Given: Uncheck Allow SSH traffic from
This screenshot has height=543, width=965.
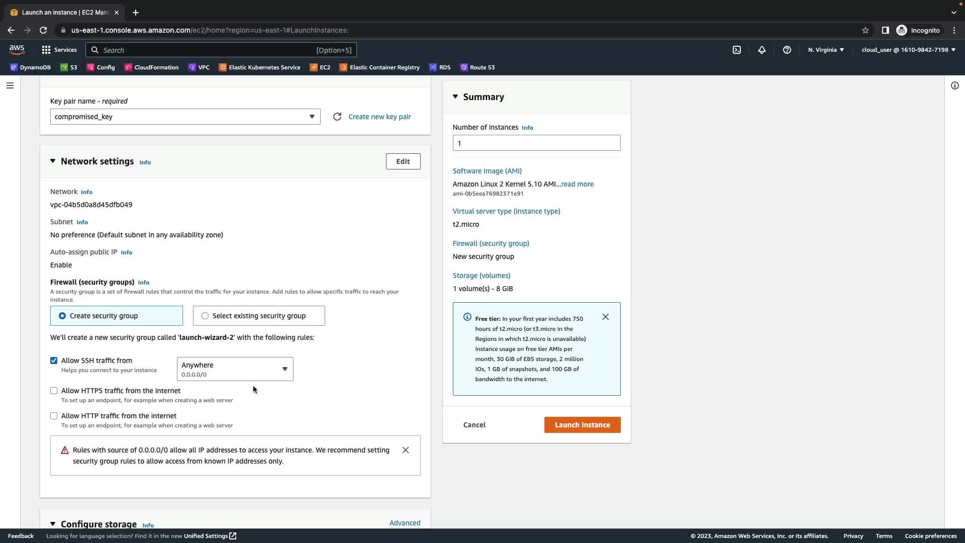Looking at the screenshot, I should point(54,360).
